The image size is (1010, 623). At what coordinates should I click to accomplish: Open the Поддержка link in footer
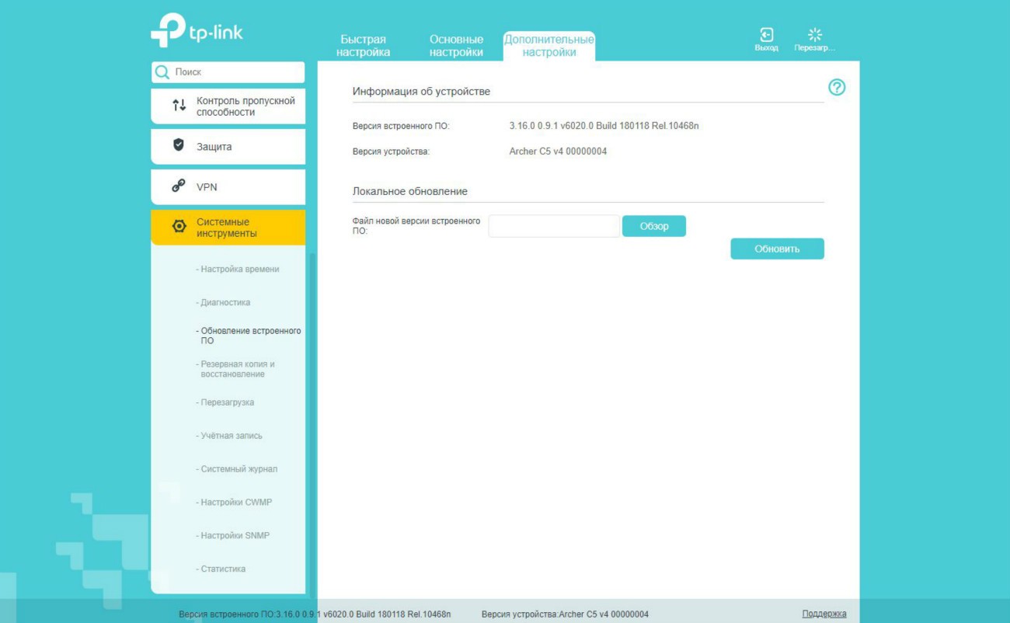[x=824, y=614]
